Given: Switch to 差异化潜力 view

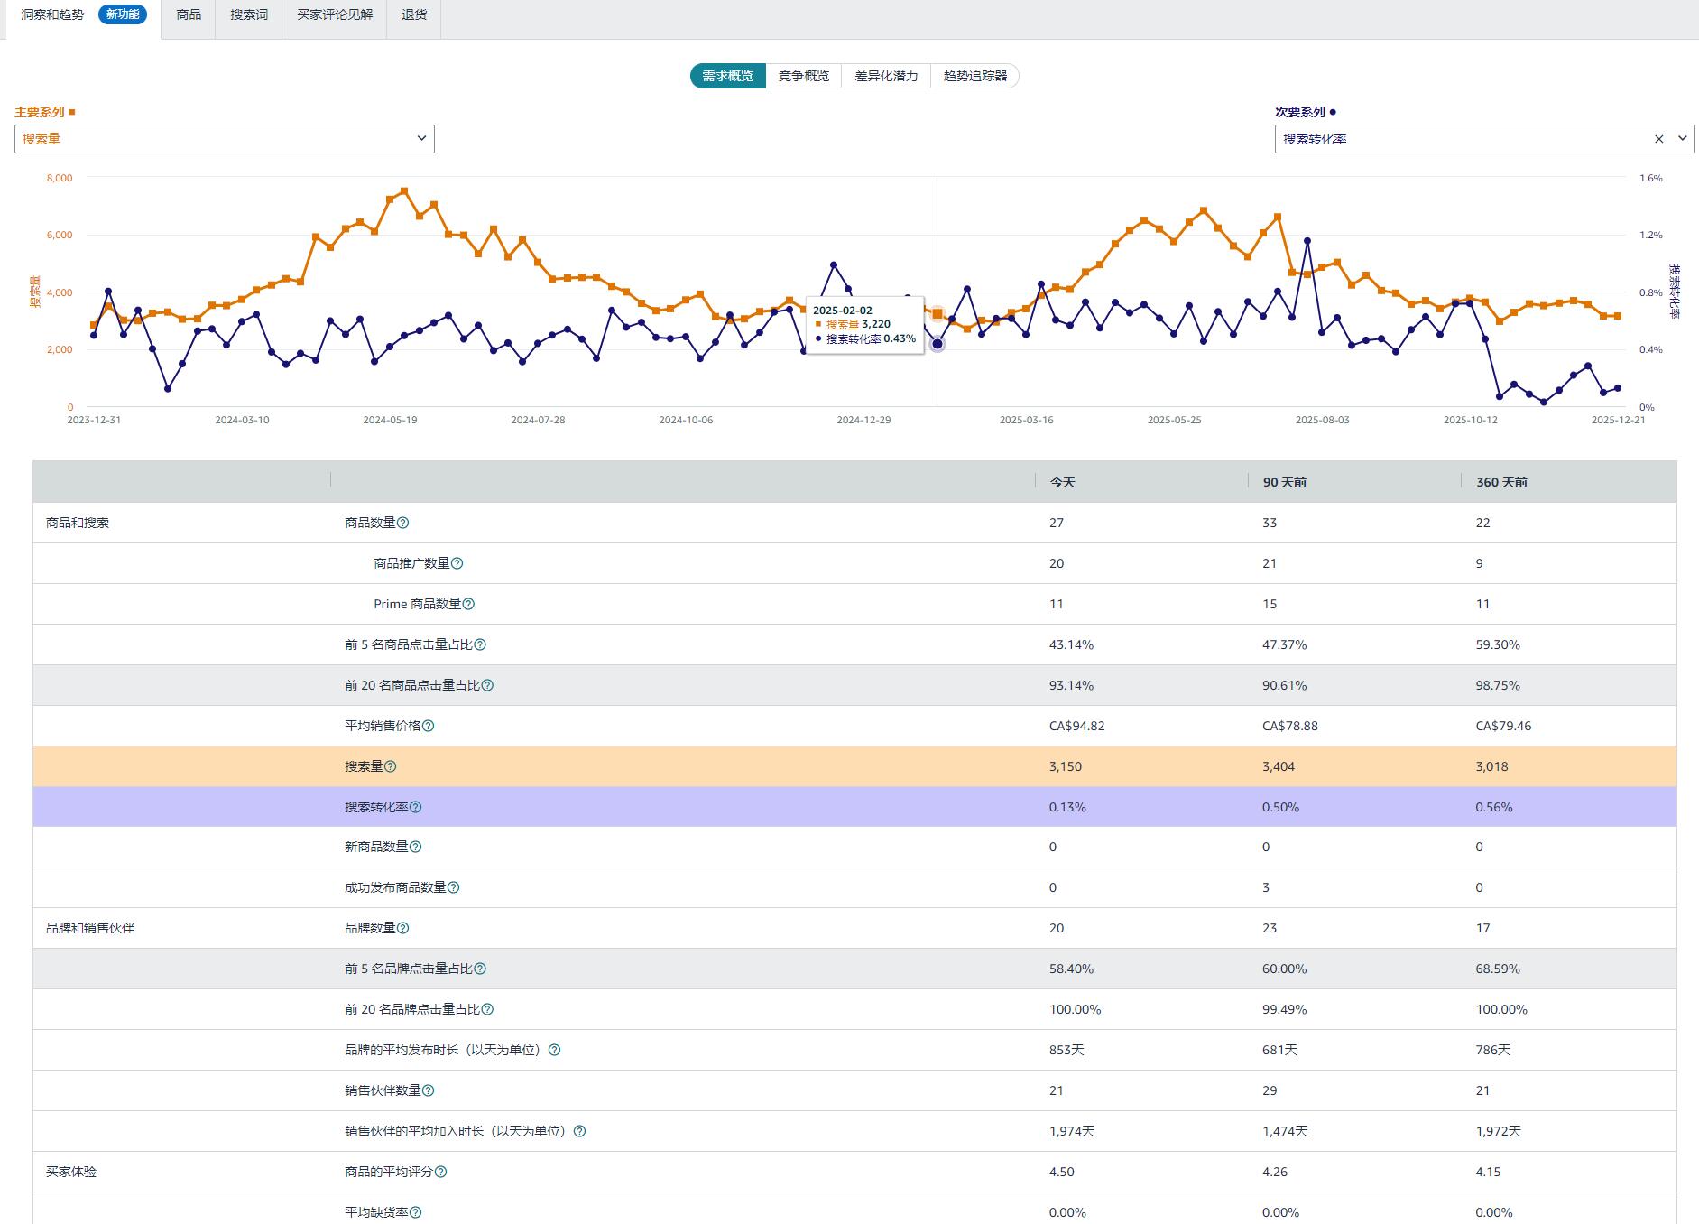Looking at the screenshot, I should [x=886, y=76].
